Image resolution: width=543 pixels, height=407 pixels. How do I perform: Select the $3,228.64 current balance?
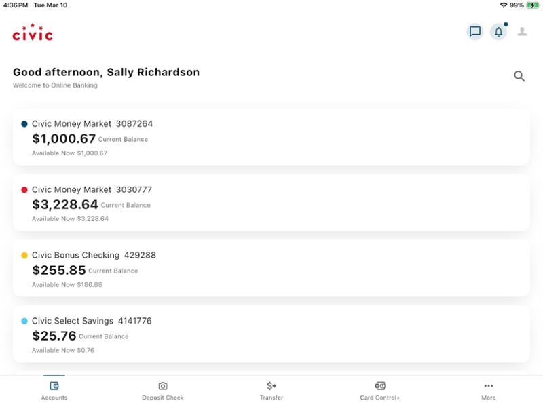[x=65, y=205]
